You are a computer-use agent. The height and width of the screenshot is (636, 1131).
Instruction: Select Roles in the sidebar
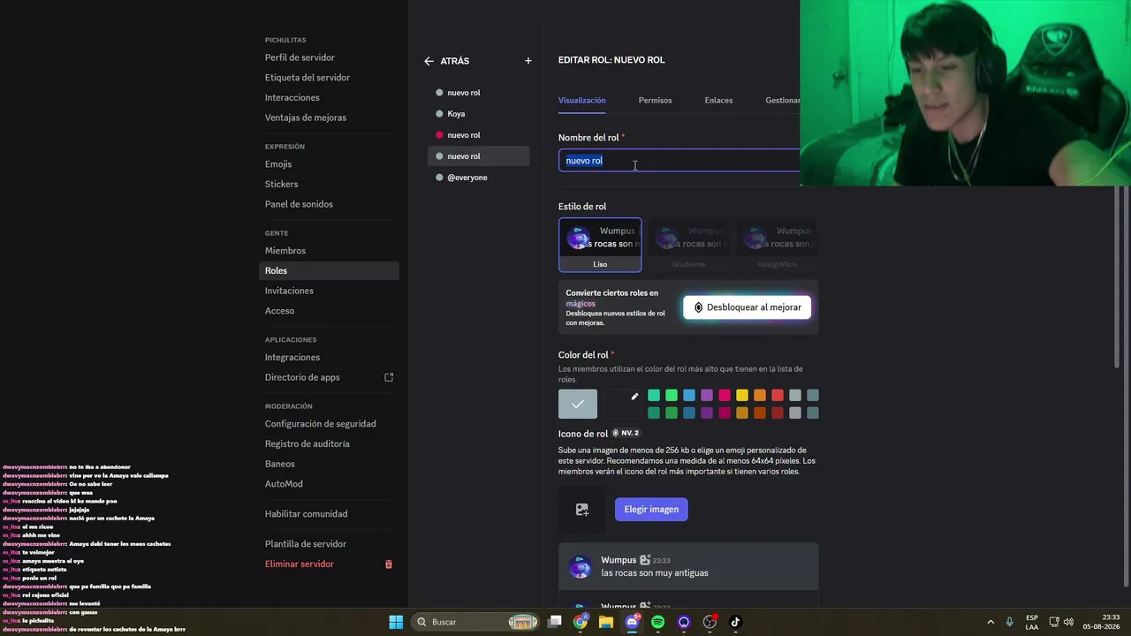click(x=329, y=270)
